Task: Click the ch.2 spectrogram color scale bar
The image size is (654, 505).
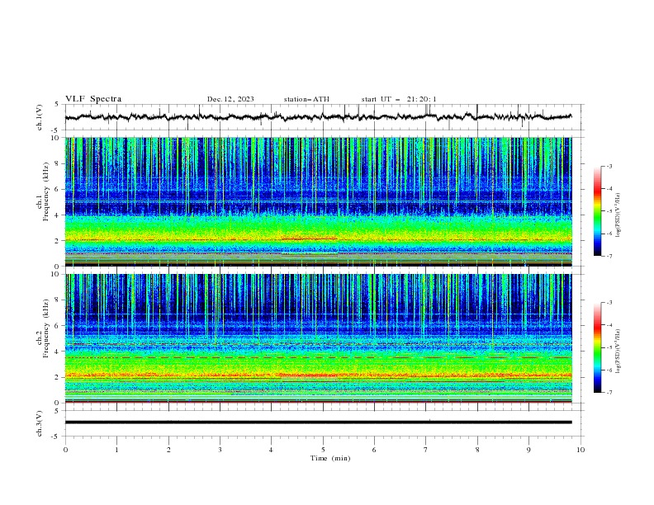Action: (x=597, y=347)
